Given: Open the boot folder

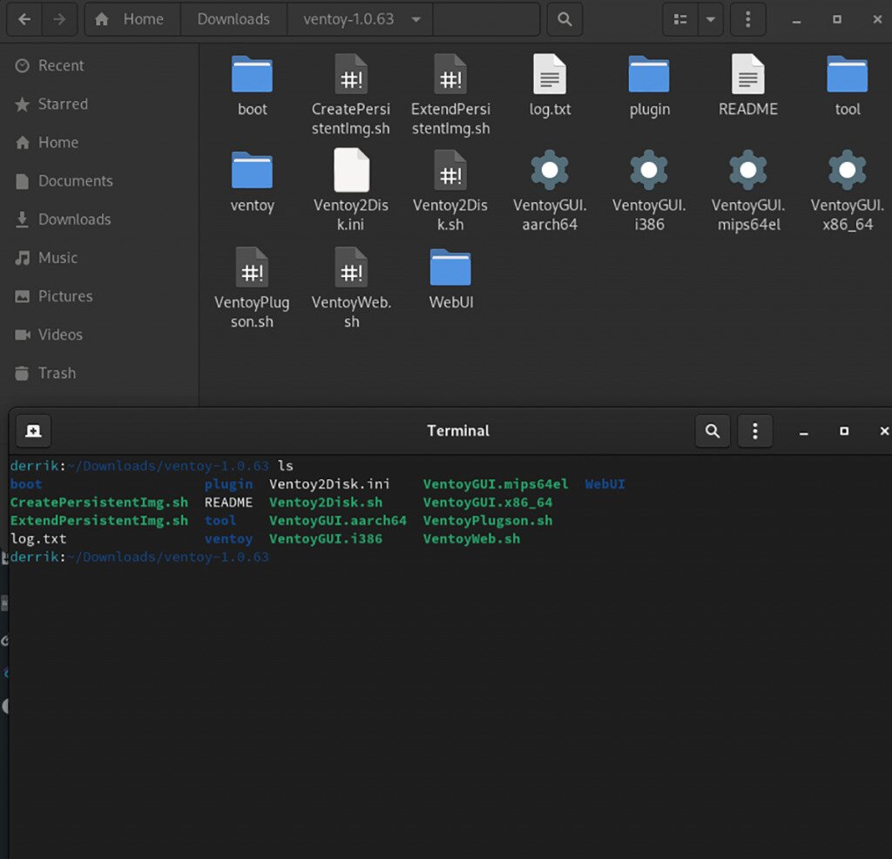Looking at the screenshot, I should [x=252, y=78].
